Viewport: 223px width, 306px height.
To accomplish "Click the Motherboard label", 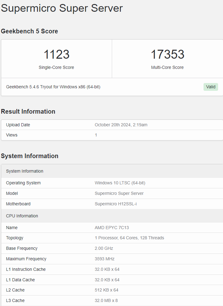I will [18, 204].
